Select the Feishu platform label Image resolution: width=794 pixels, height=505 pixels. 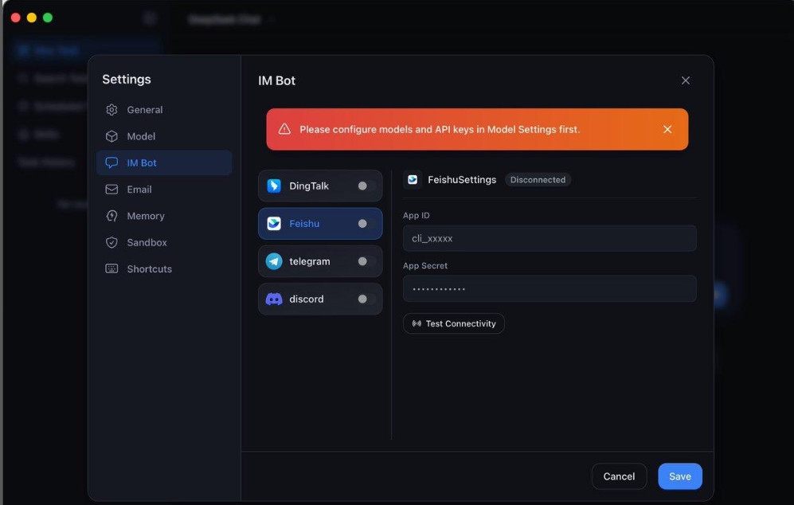click(x=304, y=223)
